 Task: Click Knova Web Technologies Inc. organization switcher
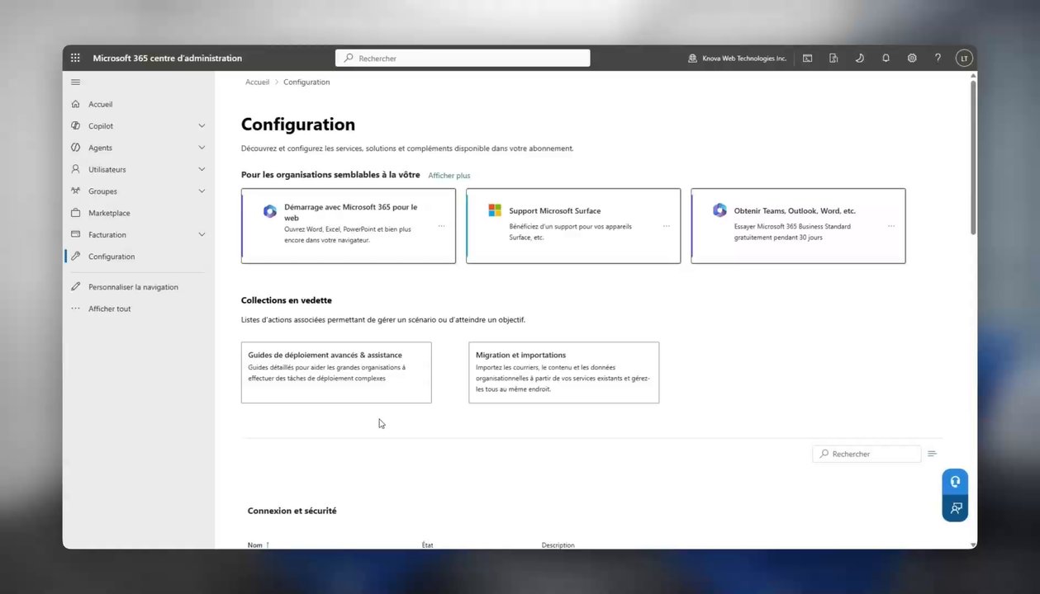coord(737,59)
